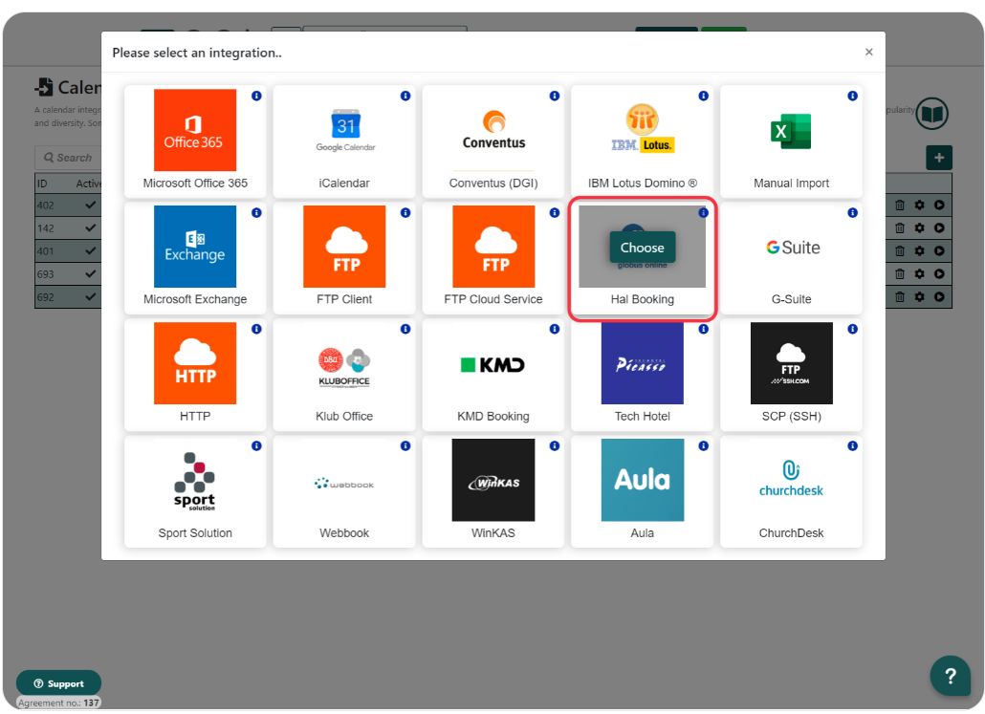Open the question mark help bubble
Viewport: 985px width, 714px height.
click(951, 676)
